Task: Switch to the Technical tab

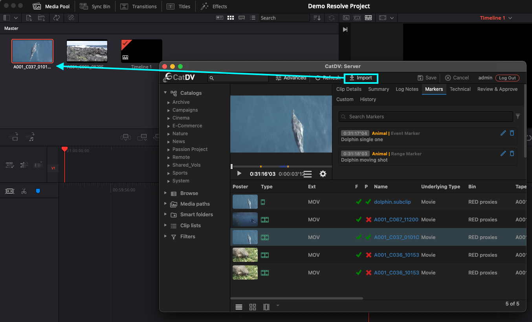Action: point(460,89)
